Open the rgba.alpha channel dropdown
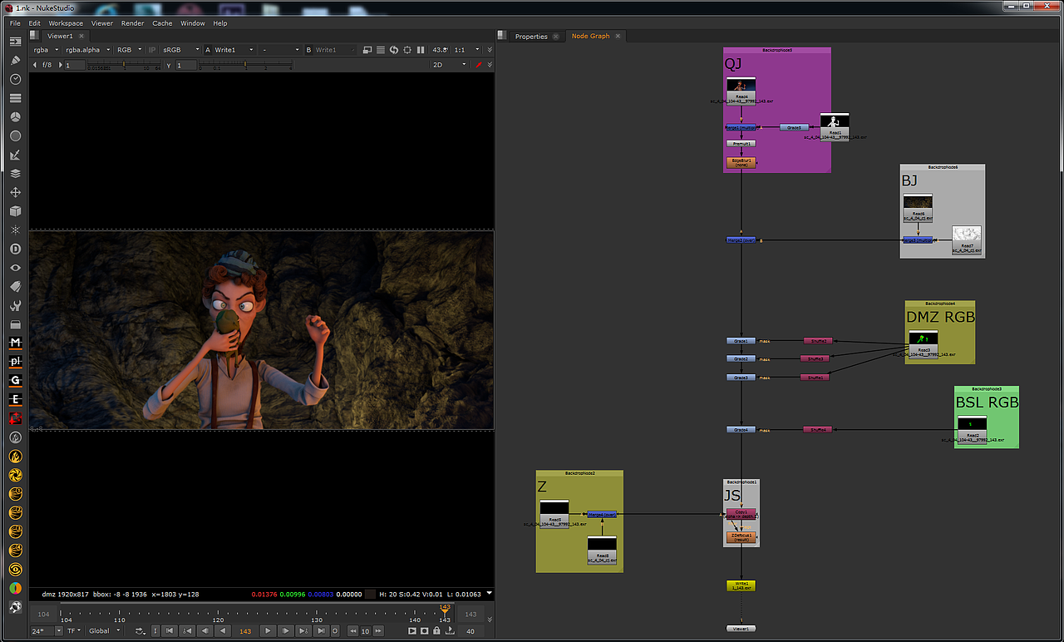1064x642 pixels. [87, 50]
